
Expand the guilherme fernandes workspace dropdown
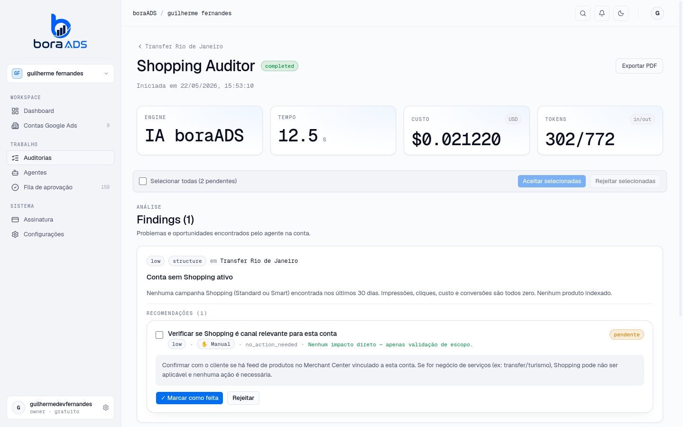pyautogui.click(x=60, y=74)
